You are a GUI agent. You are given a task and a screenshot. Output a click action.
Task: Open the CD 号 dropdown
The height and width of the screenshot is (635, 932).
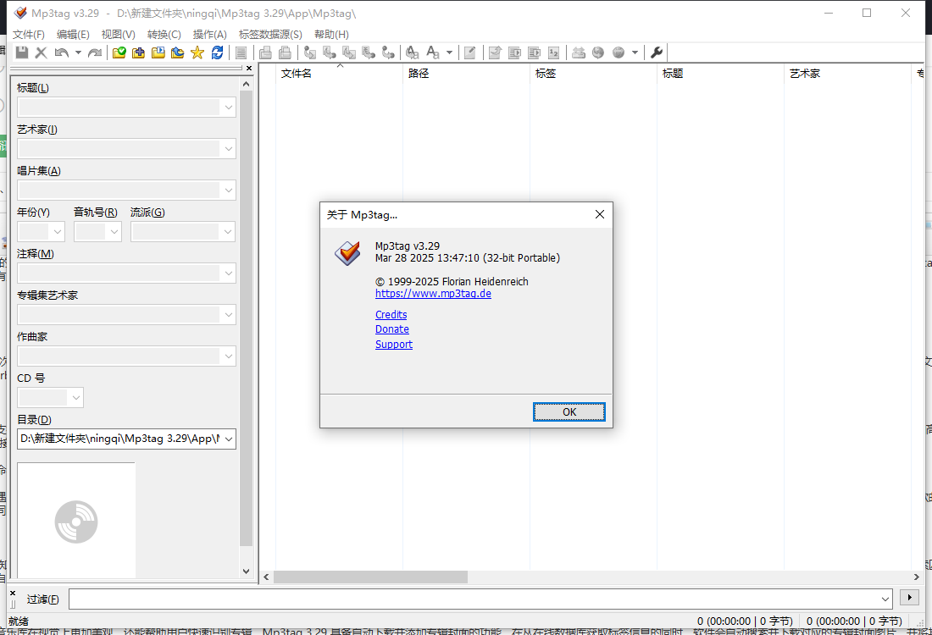[76, 398]
